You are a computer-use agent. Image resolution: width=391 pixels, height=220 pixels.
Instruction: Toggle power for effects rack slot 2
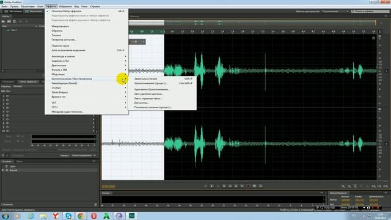click(7, 100)
